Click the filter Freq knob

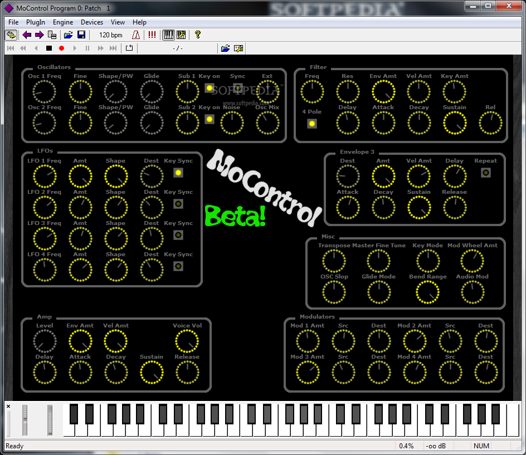tap(312, 92)
